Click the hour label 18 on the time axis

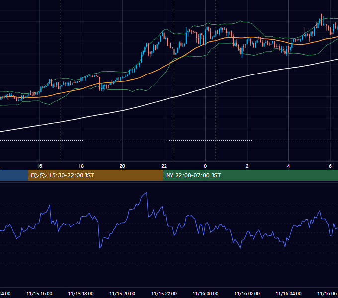[81, 166]
